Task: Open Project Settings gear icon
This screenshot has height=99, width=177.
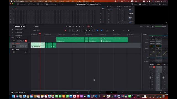Action: pyautogui.click(x=165, y=92)
